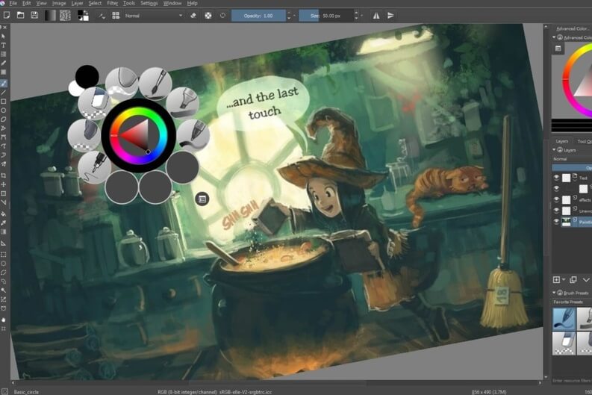The height and width of the screenshot is (395, 592).
Task: Open the File menu
Action: click(13, 3)
